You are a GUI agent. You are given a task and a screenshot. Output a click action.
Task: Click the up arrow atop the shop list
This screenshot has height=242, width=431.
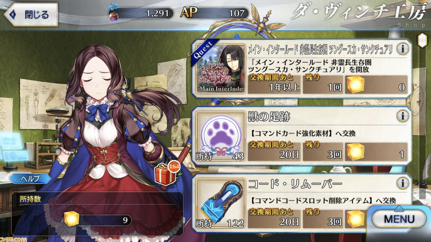point(236,35)
